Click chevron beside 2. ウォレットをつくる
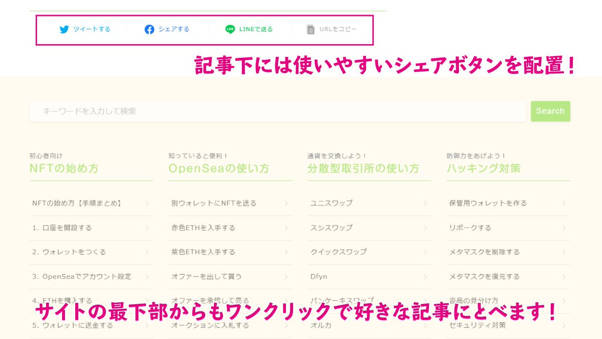Image resolution: width=602 pixels, height=339 pixels. 147,252
